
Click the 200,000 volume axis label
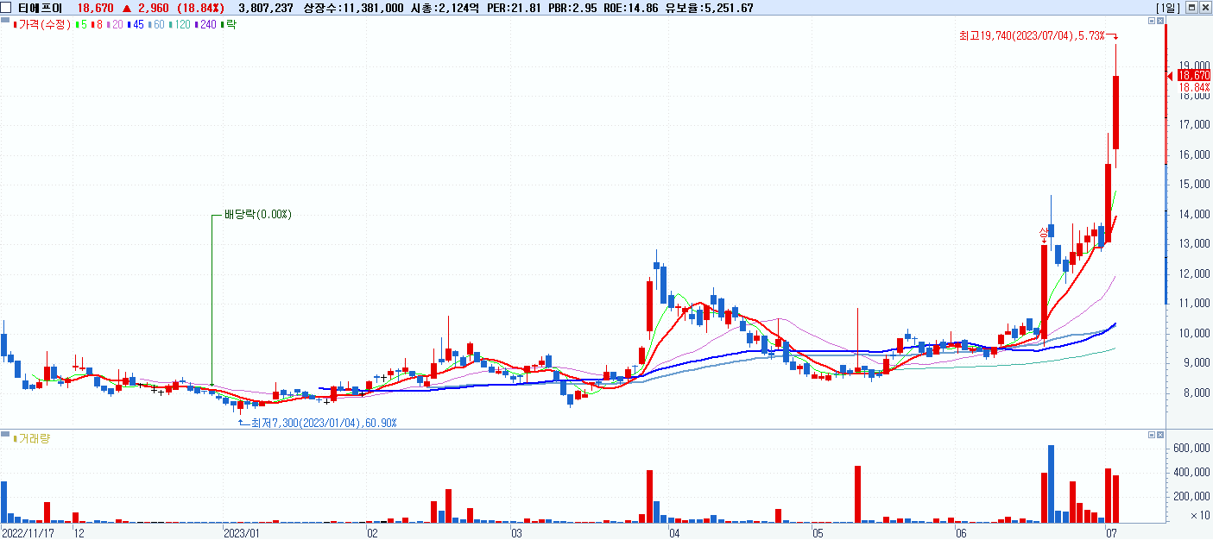click(1192, 496)
